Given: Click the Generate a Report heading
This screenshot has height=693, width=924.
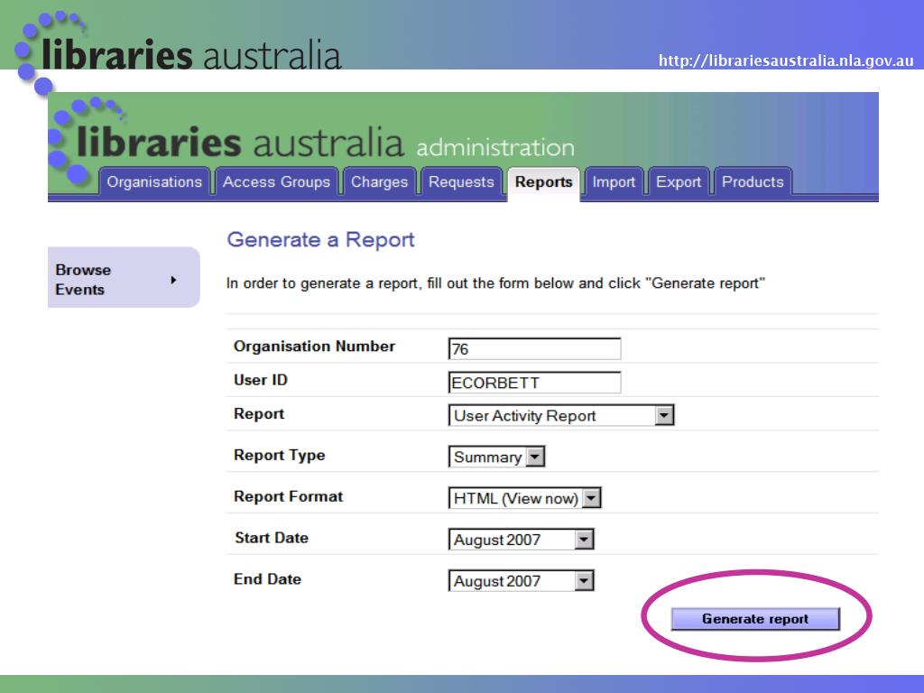Looking at the screenshot, I should coord(320,240).
